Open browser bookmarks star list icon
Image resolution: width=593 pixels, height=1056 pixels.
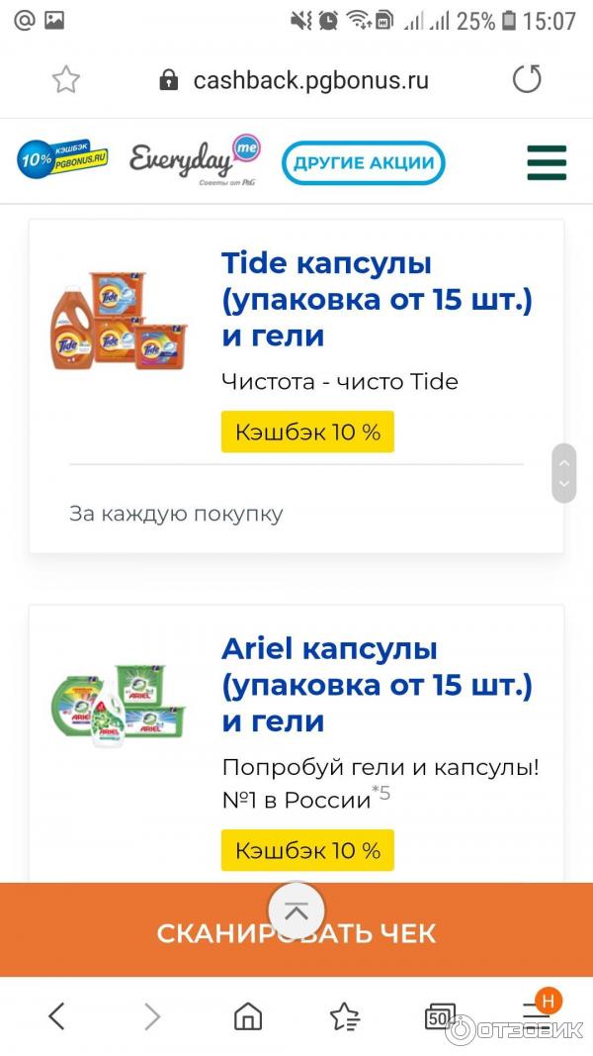(x=344, y=1015)
